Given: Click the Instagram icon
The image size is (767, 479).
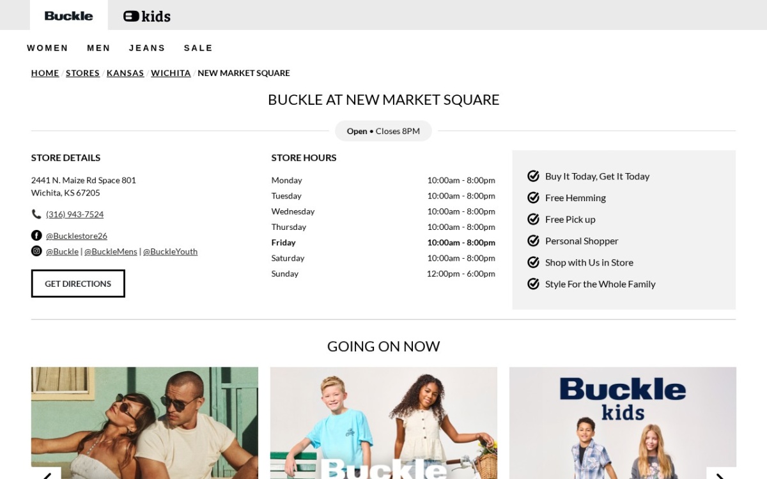Looking at the screenshot, I should click(36, 251).
